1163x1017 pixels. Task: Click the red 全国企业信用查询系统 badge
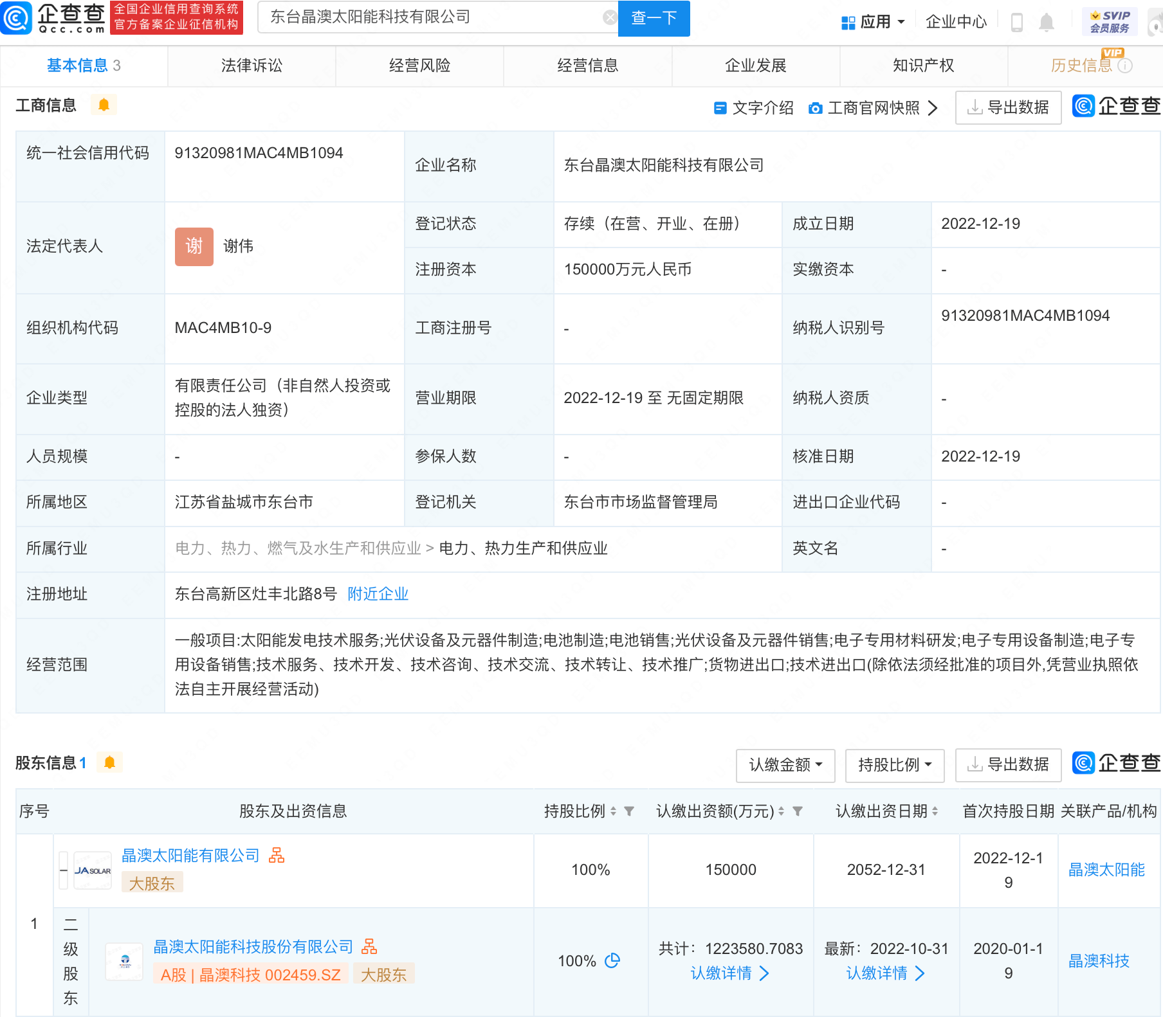(176, 17)
